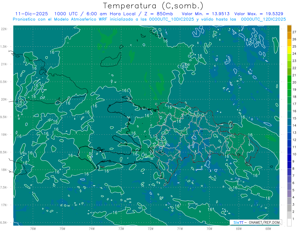Image resolution: width=301 pixels, height=232 pixels.
Task: Click the '75W' longitude label
Action: click(62, 228)
